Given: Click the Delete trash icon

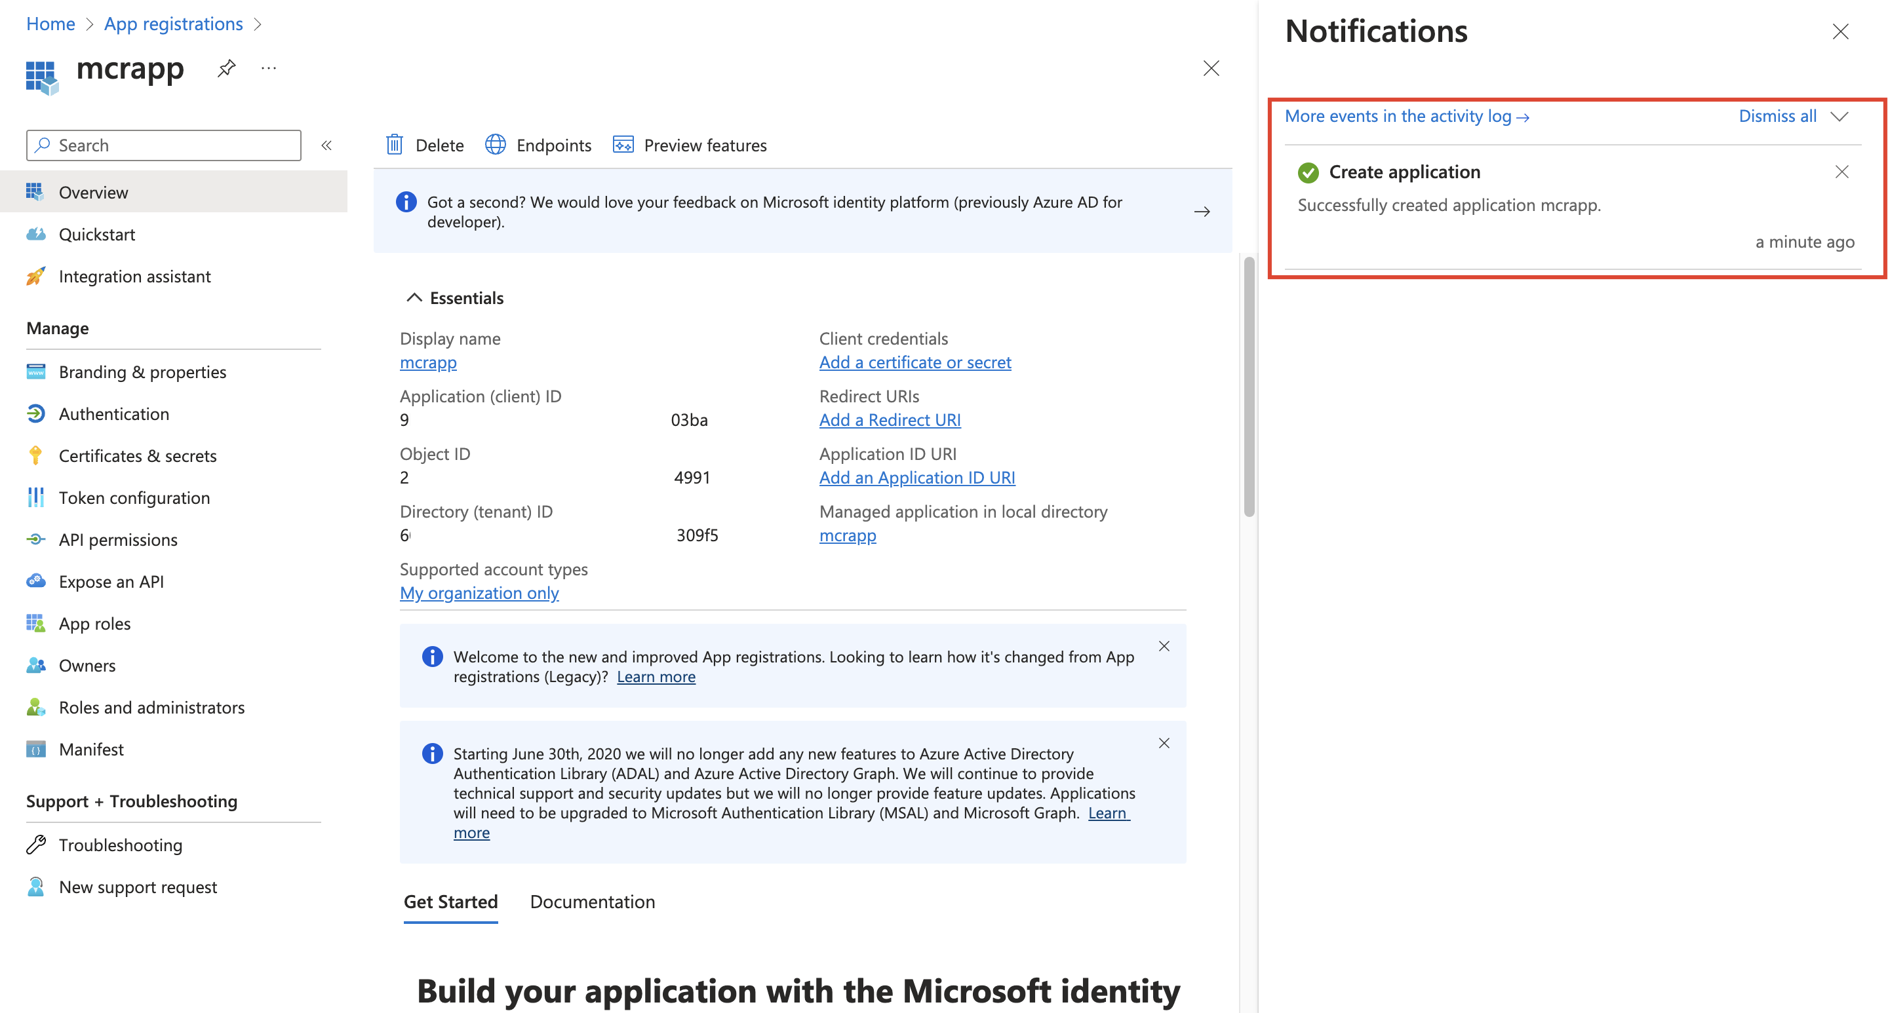Looking at the screenshot, I should 394,144.
